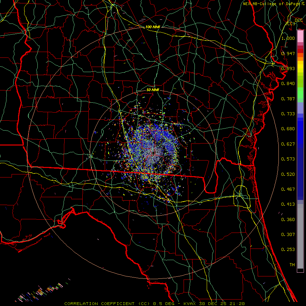The height and width of the screenshot is (306, 306).
Task: Click the 0.413 scale label
Action: pos(288,204)
